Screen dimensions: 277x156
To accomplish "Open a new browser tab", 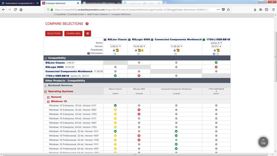I will [x=84, y=3].
